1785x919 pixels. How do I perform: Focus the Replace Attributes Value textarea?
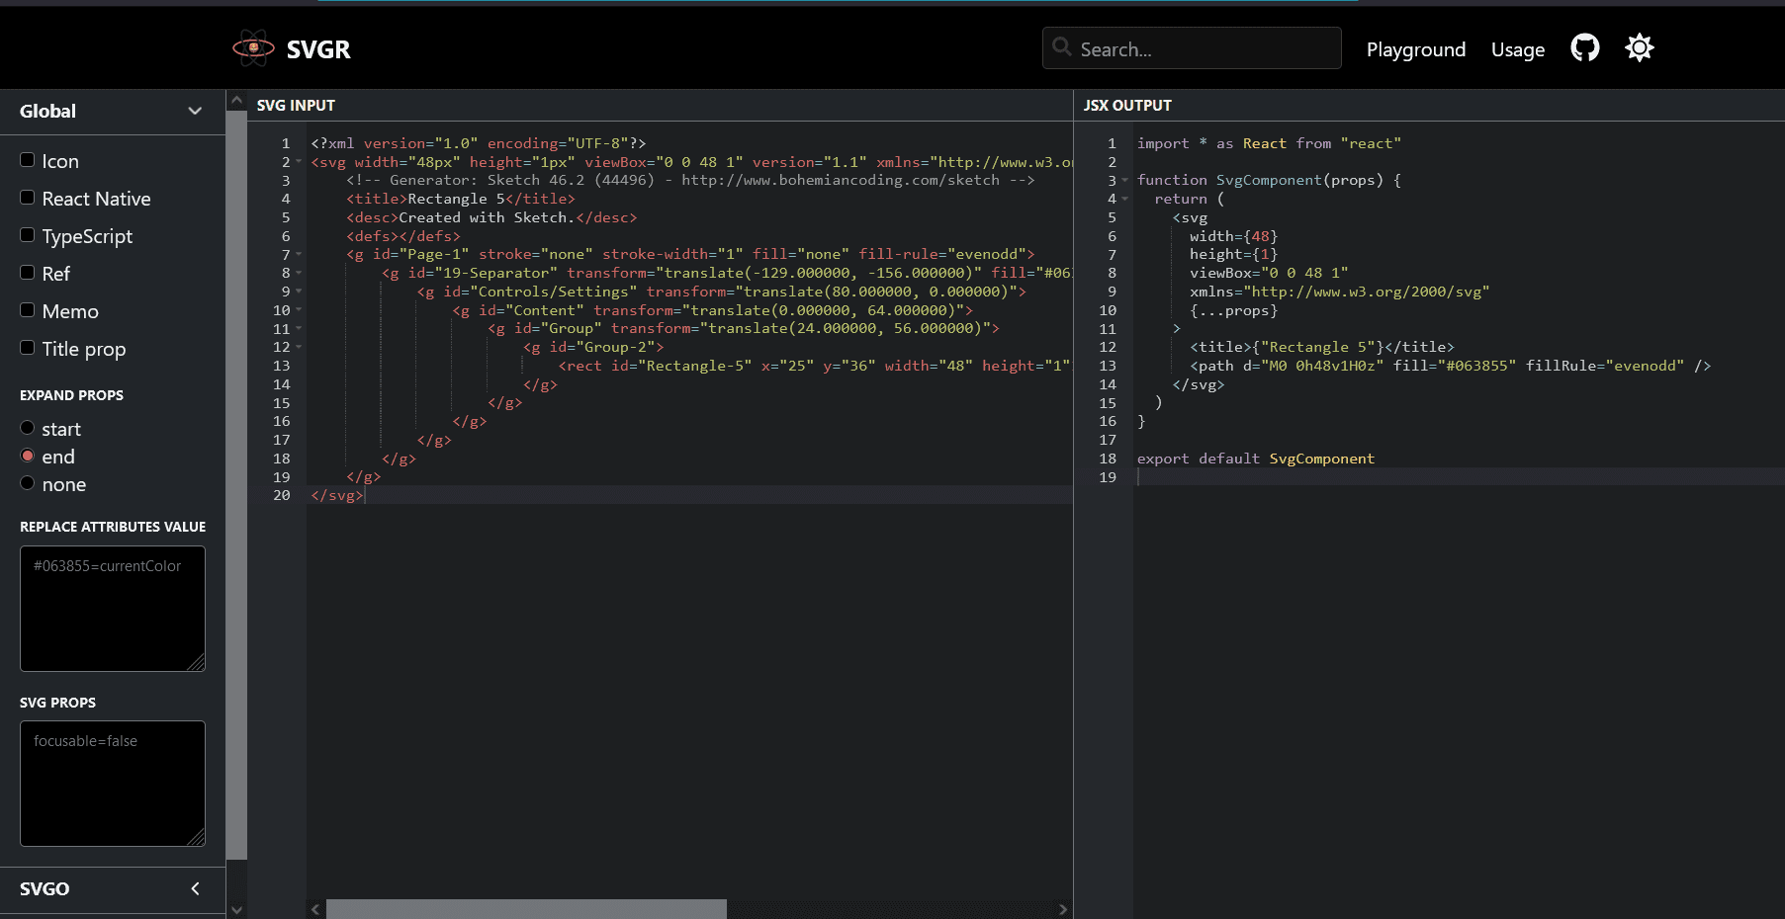pos(113,609)
